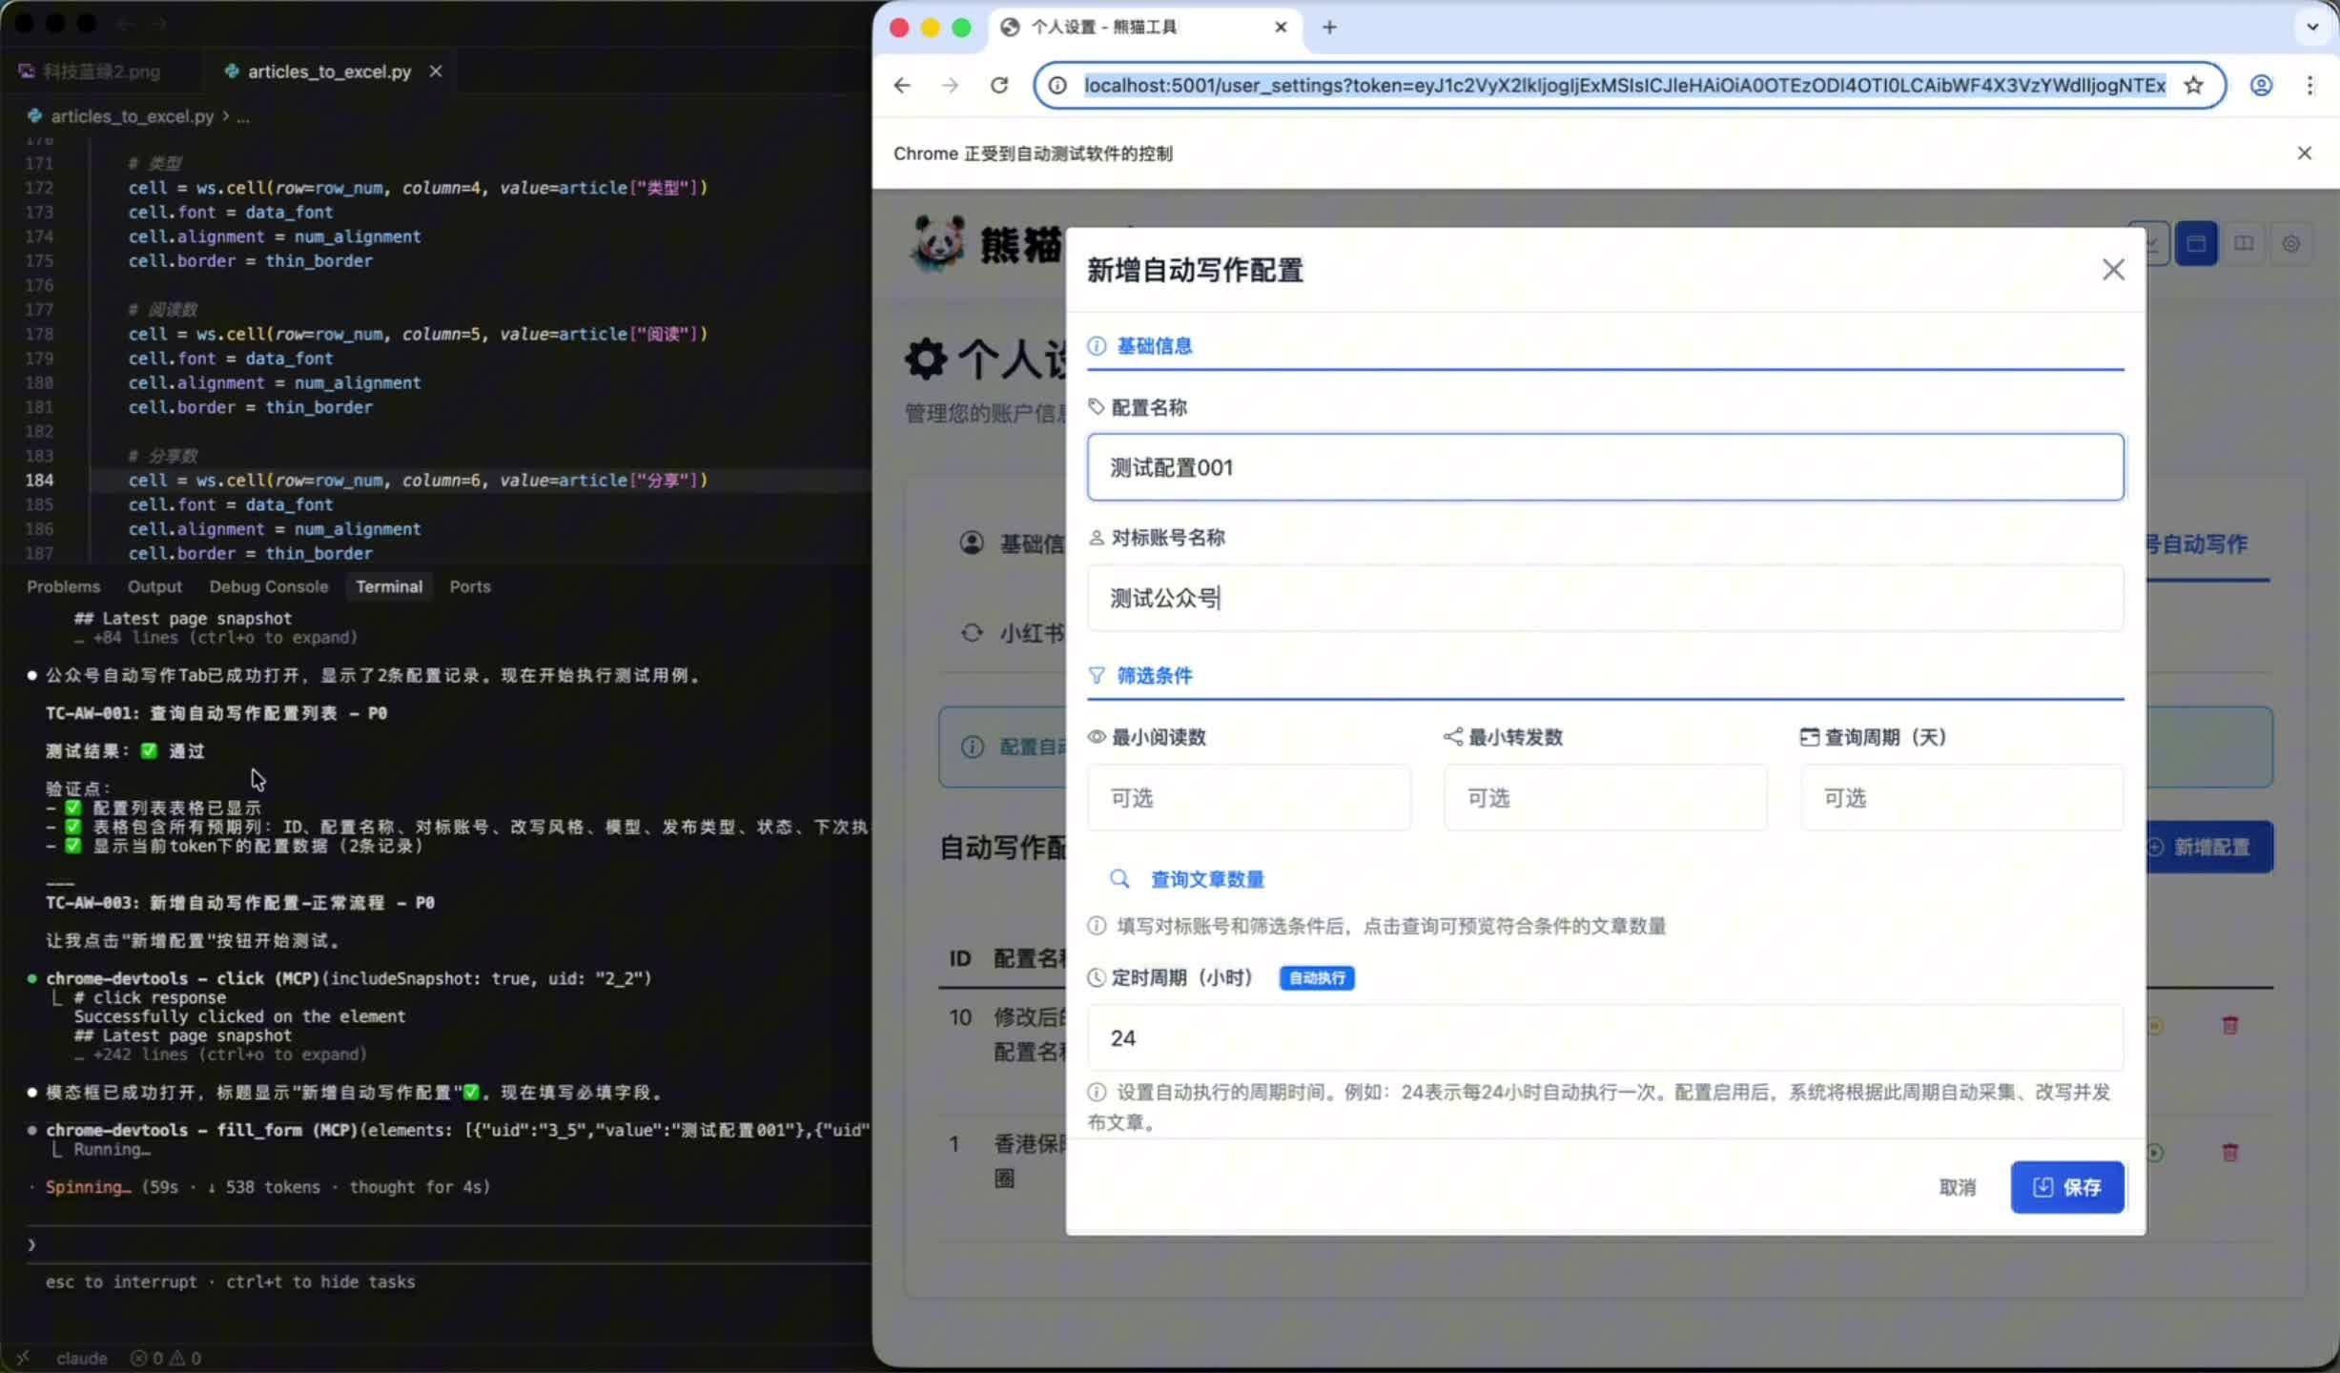Reload the browser page
The height and width of the screenshot is (1373, 2340).
click(999, 86)
